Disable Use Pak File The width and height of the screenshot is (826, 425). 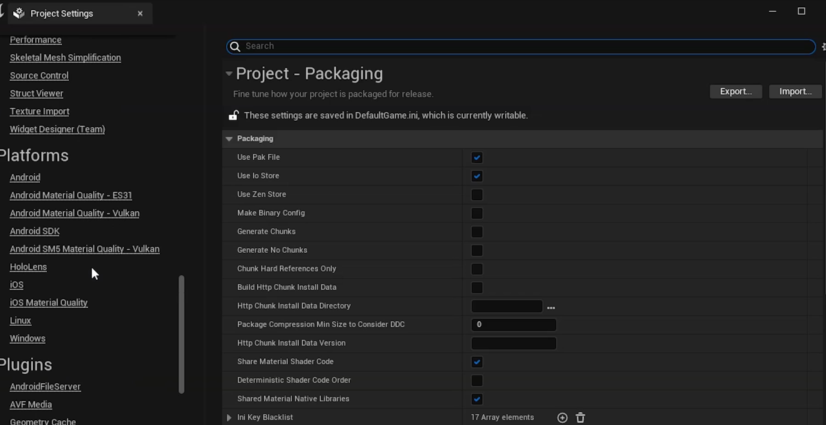click(477, 157)
